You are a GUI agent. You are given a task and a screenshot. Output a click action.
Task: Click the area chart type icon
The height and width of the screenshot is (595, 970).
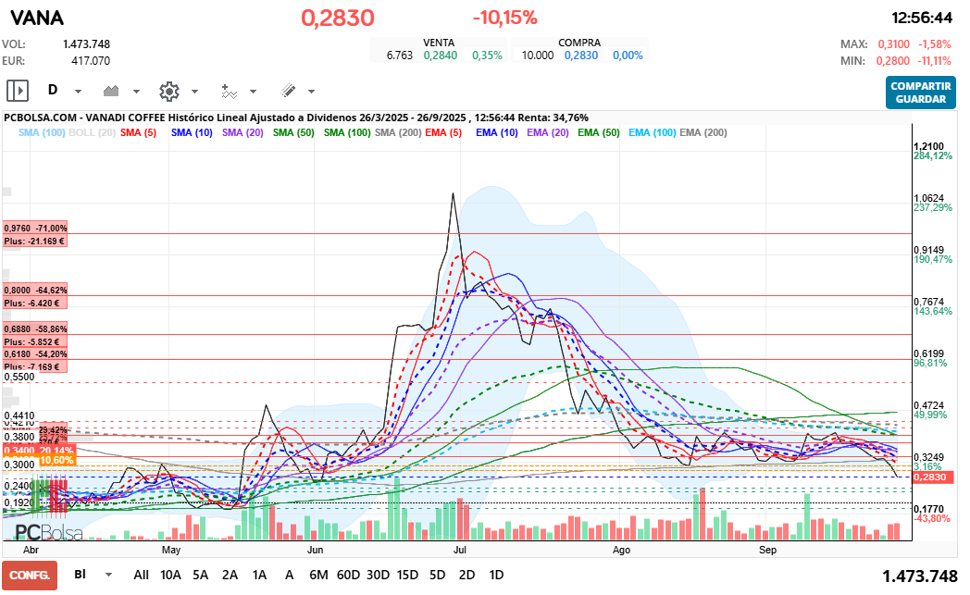coord(112,91)
